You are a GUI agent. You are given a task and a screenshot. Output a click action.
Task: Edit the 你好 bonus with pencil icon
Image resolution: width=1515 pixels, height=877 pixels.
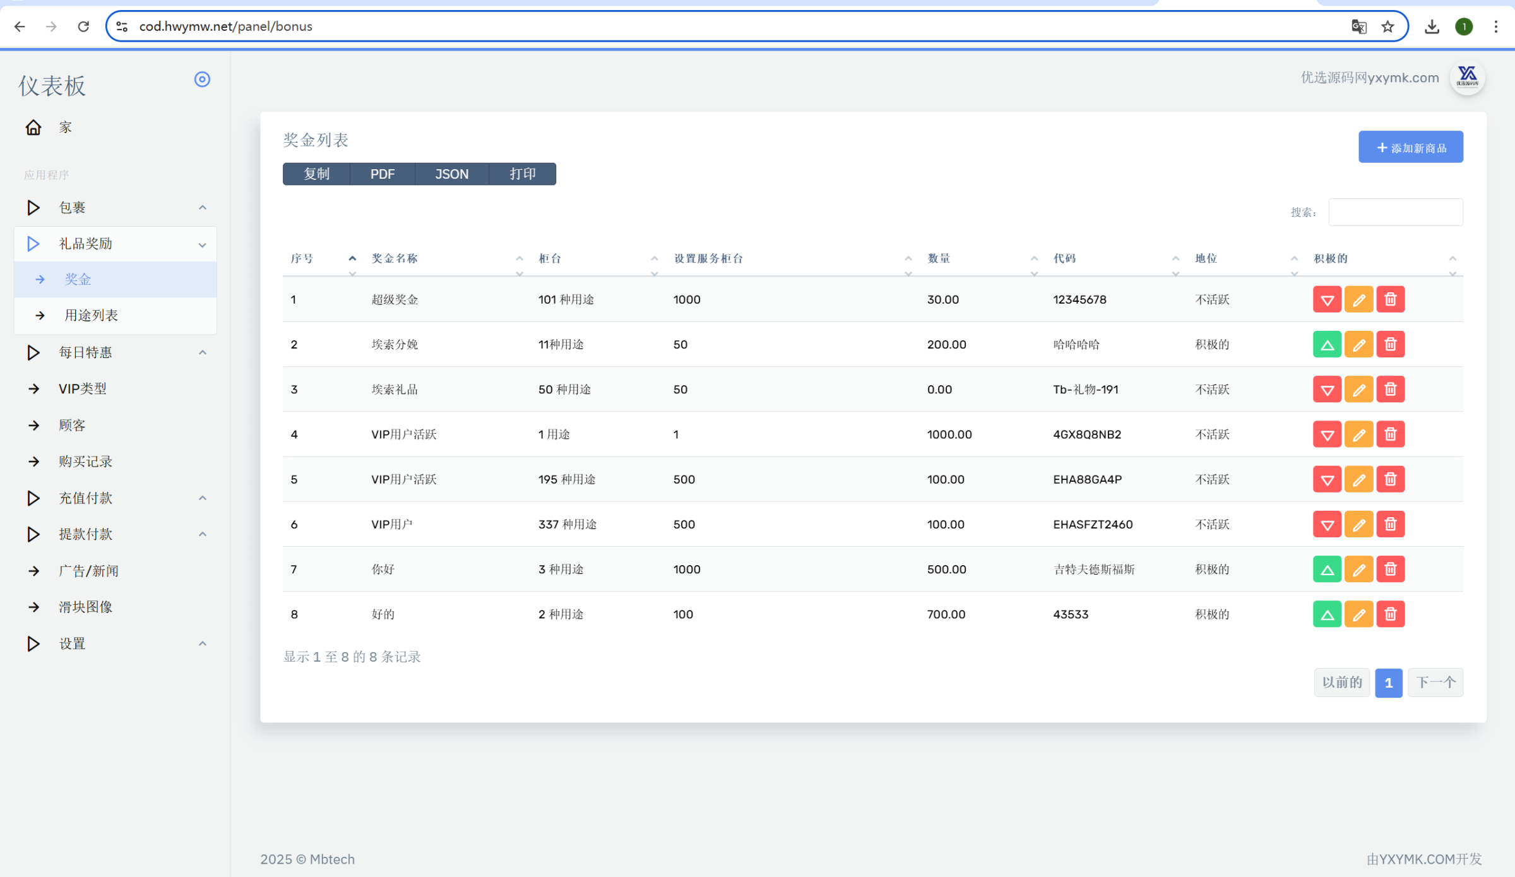pyautogui.click(x=1358, y=569)
